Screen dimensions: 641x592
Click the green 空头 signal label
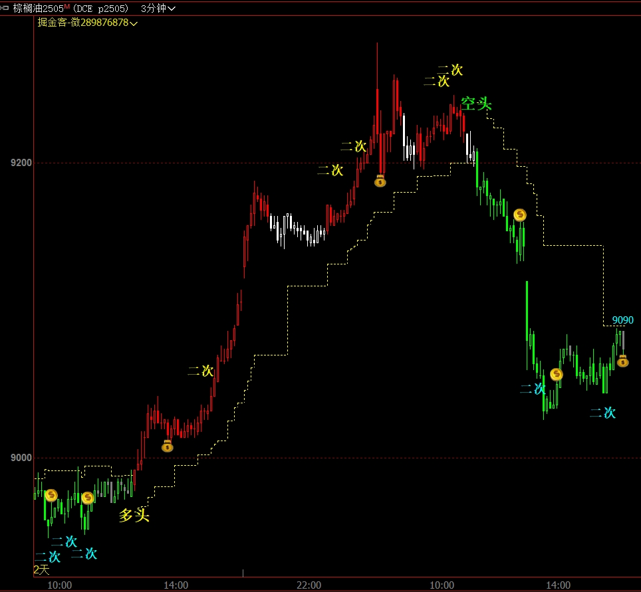476,104
